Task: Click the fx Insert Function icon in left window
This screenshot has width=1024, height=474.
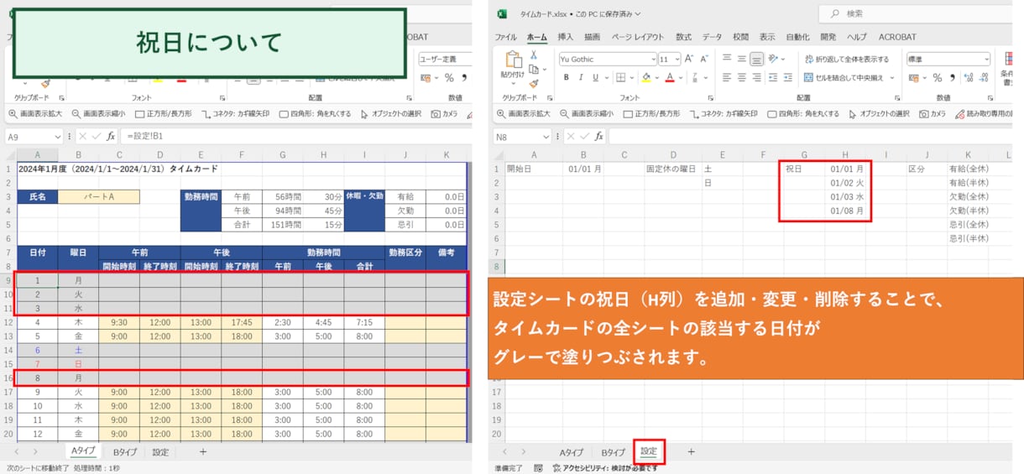Action: (111, 136)
